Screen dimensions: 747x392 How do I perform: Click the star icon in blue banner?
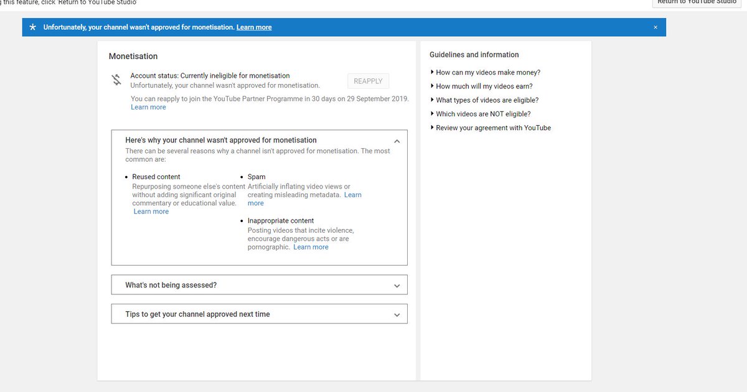(x=33, y=27)
